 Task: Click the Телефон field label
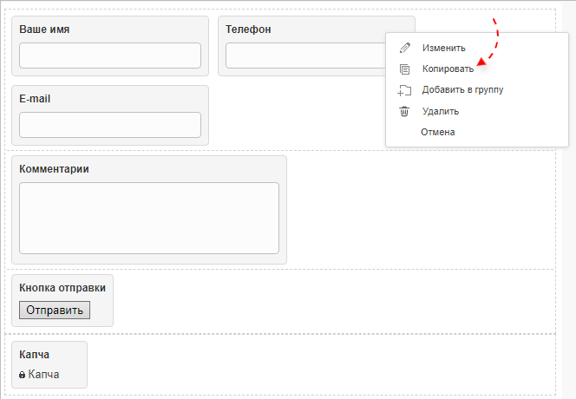click(248, 29)
